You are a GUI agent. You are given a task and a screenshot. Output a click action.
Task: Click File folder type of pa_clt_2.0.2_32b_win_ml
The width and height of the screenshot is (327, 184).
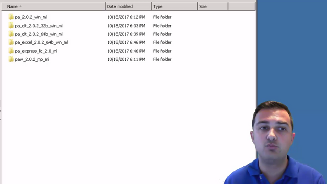(x=162, y=26)
